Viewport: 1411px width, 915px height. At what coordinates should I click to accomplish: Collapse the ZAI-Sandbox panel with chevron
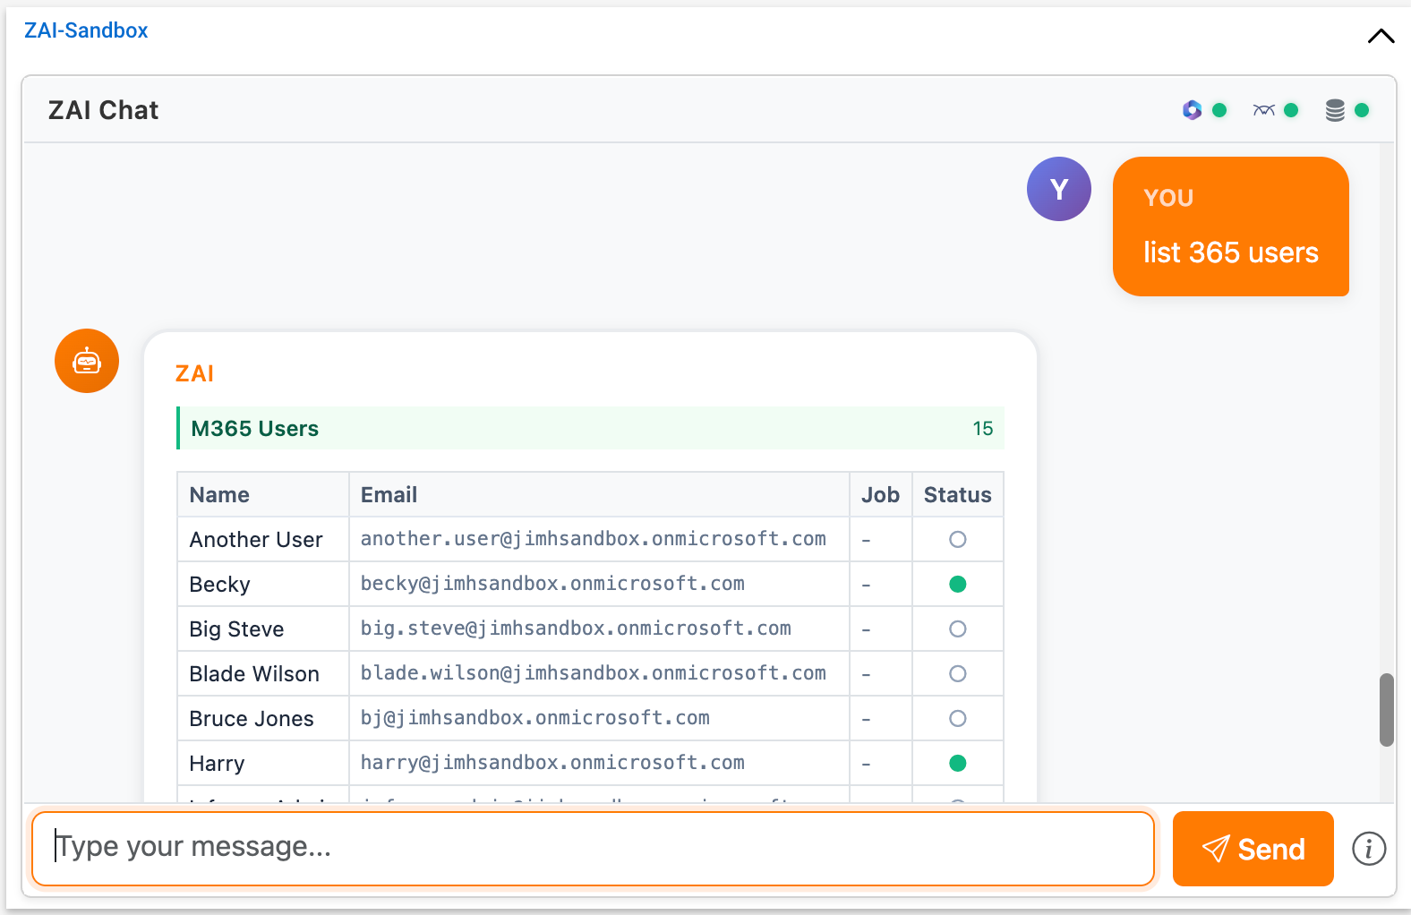1381,36
